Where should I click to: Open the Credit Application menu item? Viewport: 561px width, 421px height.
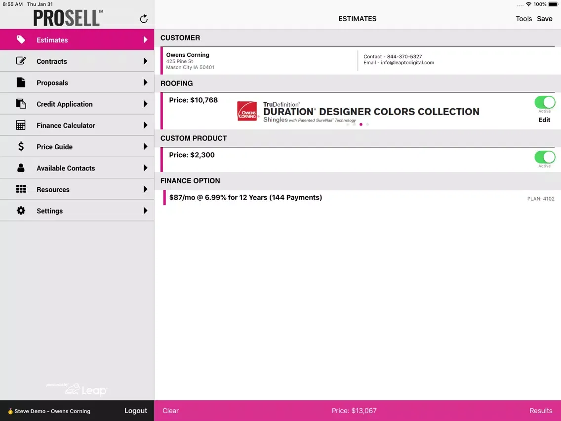click(x=77, y=104)
